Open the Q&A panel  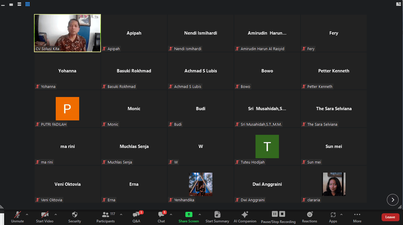(x=136, y=217)
